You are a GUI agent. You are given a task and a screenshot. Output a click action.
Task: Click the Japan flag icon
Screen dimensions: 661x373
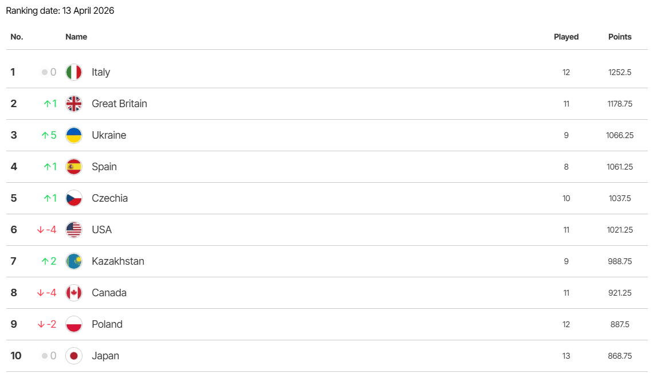(x=74, y=356)
